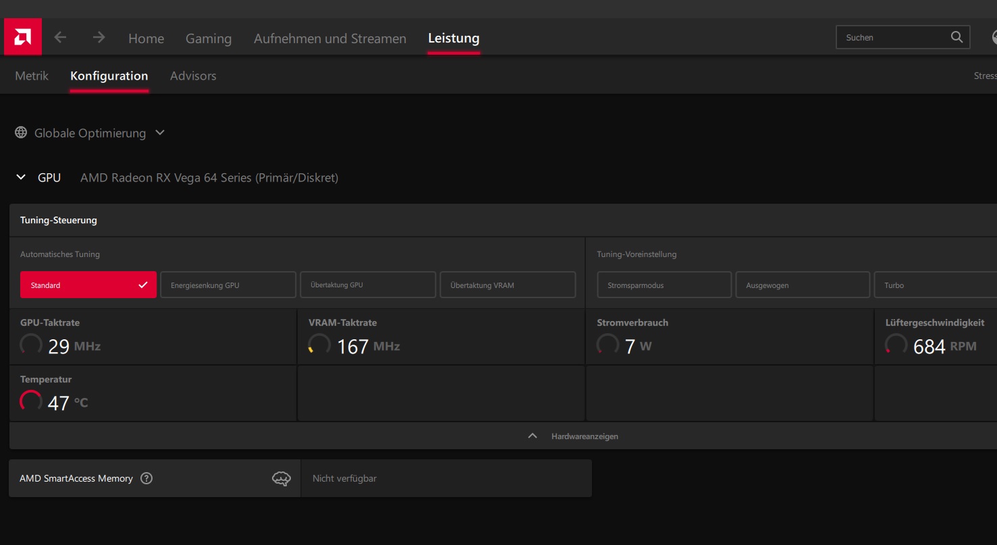Switch to the Metrik sub-tab
This screenshot has height=545, width=997.
[x=32, y=76]
